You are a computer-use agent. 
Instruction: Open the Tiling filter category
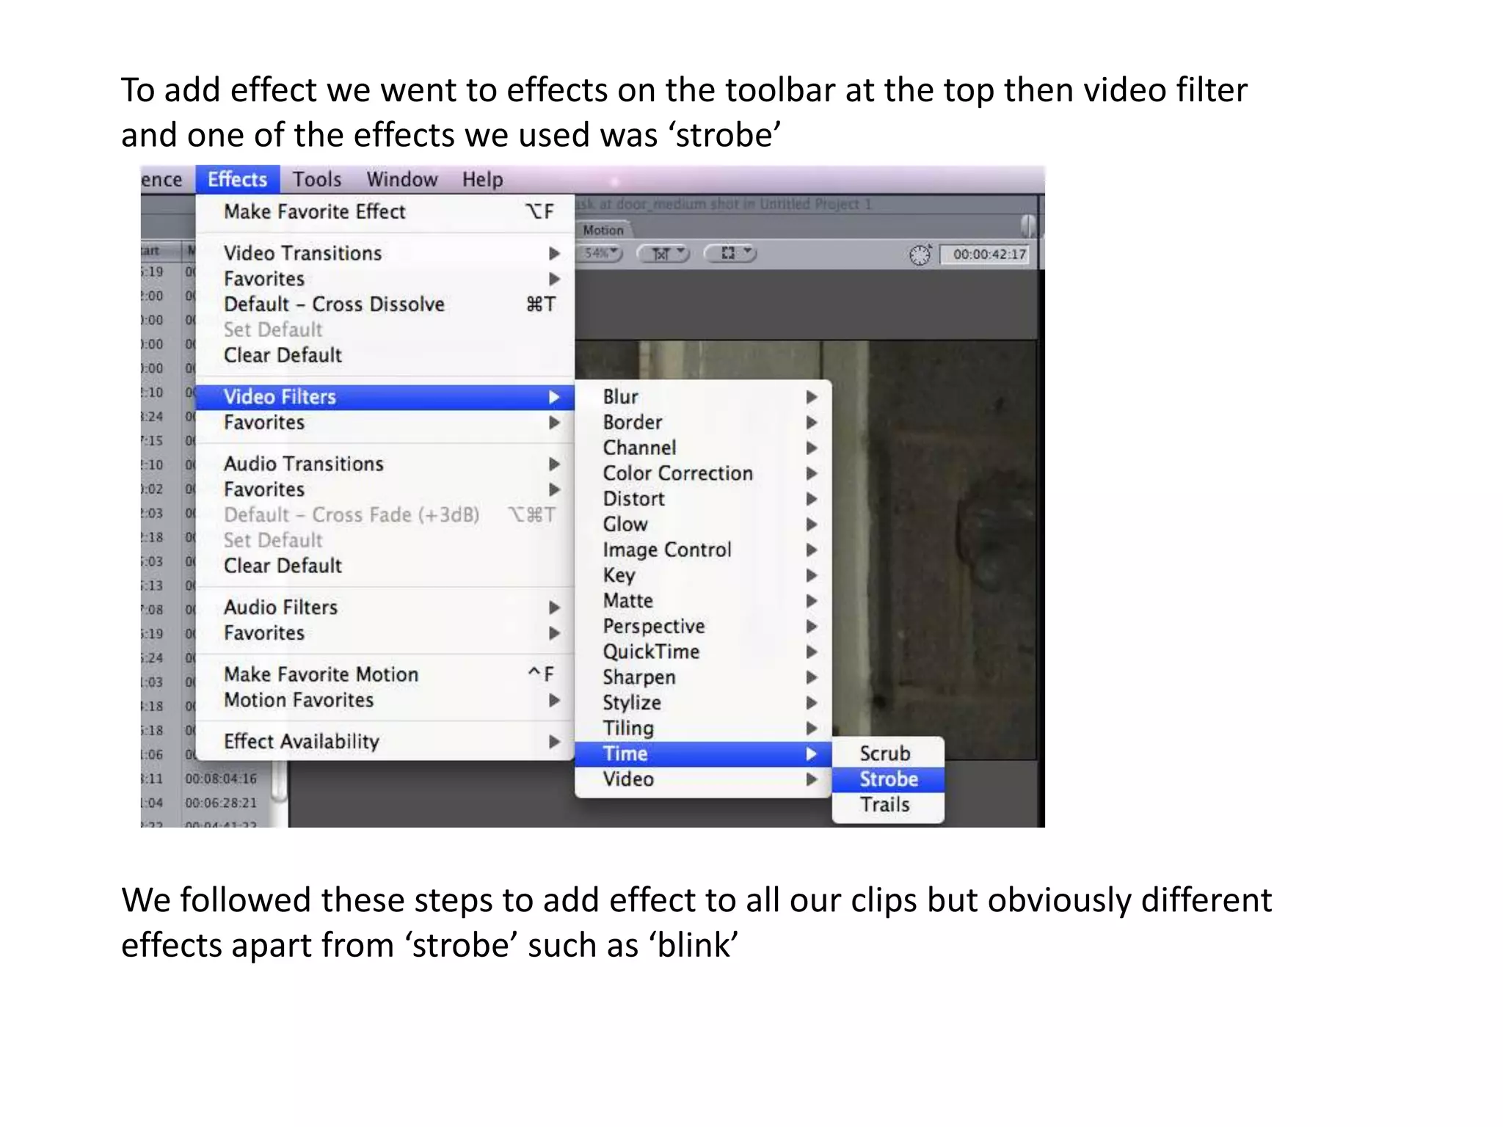pos(703,728)
